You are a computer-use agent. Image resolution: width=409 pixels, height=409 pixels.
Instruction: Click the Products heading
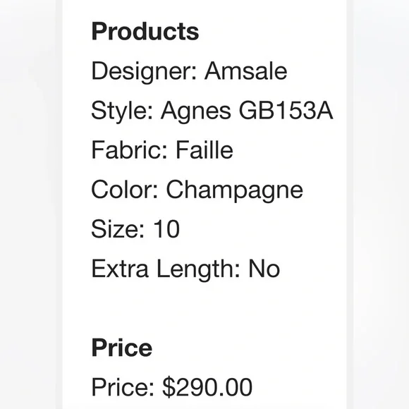point(145,31)
